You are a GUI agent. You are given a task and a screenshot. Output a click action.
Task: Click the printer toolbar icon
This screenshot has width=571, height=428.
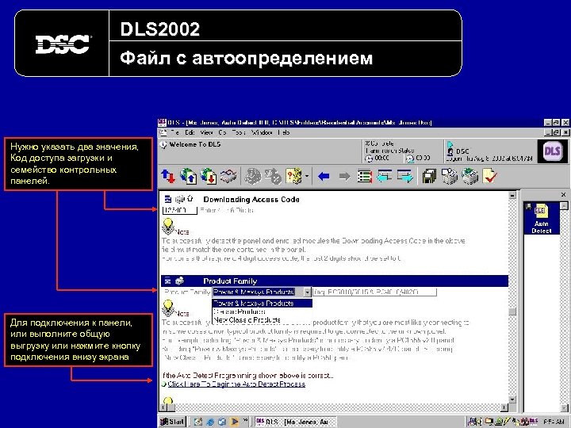[469, 177]
